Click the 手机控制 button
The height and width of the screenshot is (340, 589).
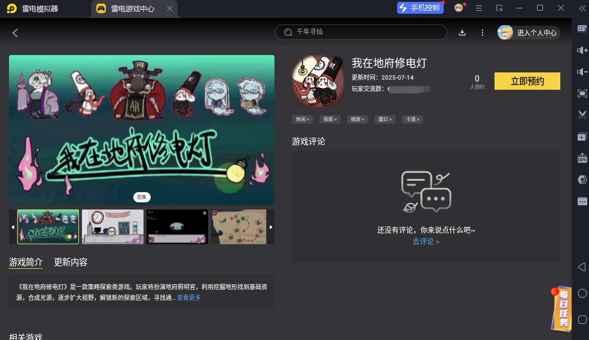coord(420,8)
